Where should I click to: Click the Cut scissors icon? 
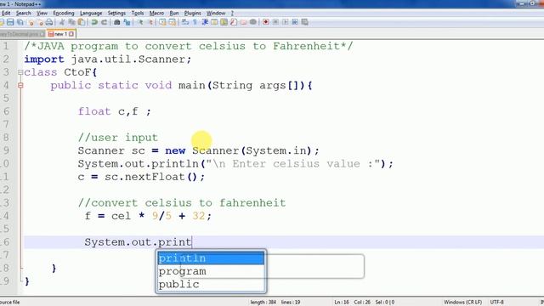point(63,22)
